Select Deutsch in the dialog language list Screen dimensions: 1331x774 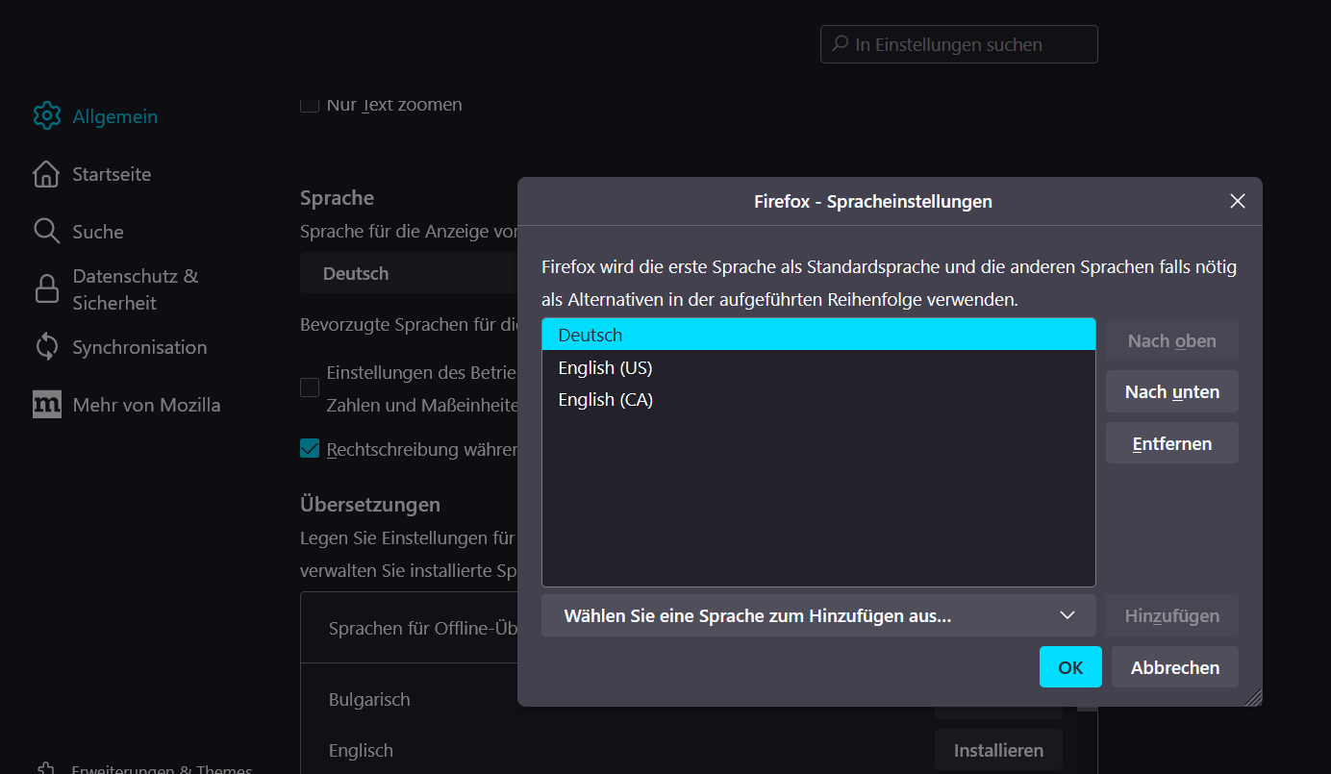818,335
